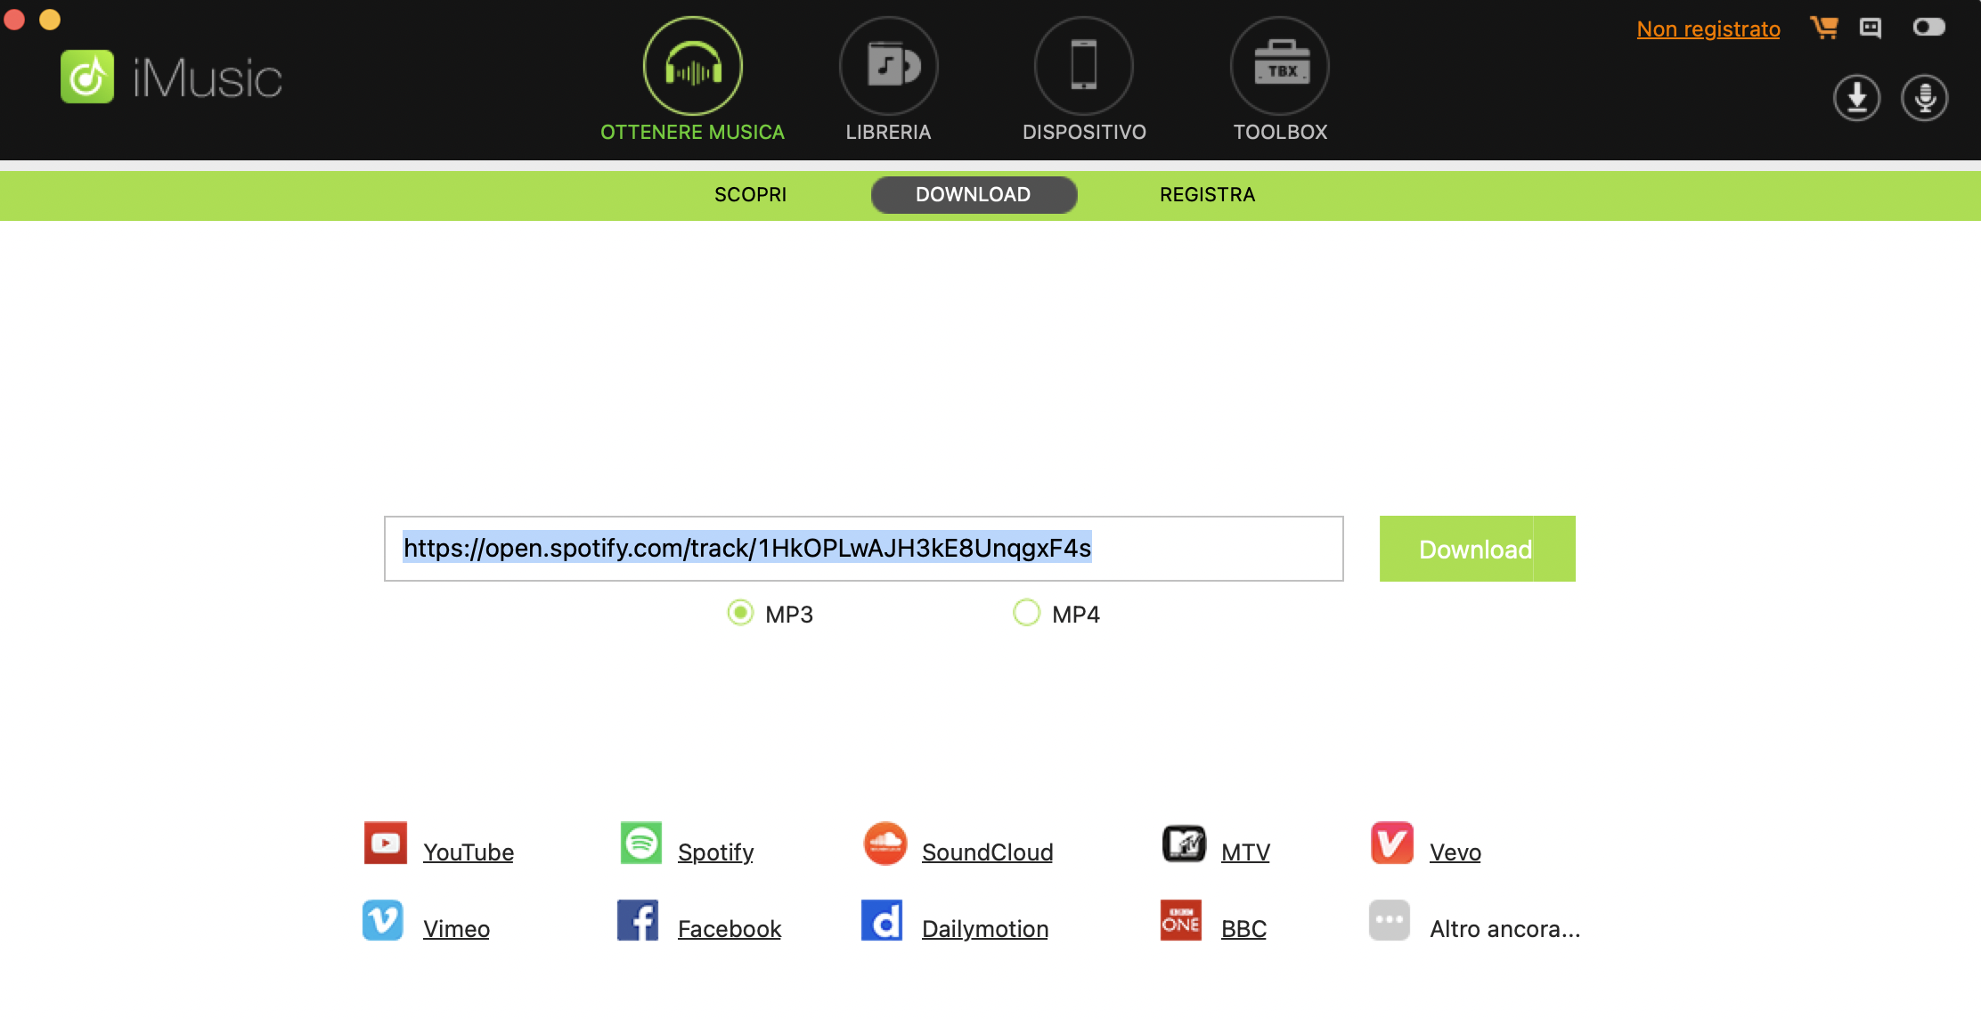
Task: Select the MP4 radio button
Action: [x=1026, y=613]
